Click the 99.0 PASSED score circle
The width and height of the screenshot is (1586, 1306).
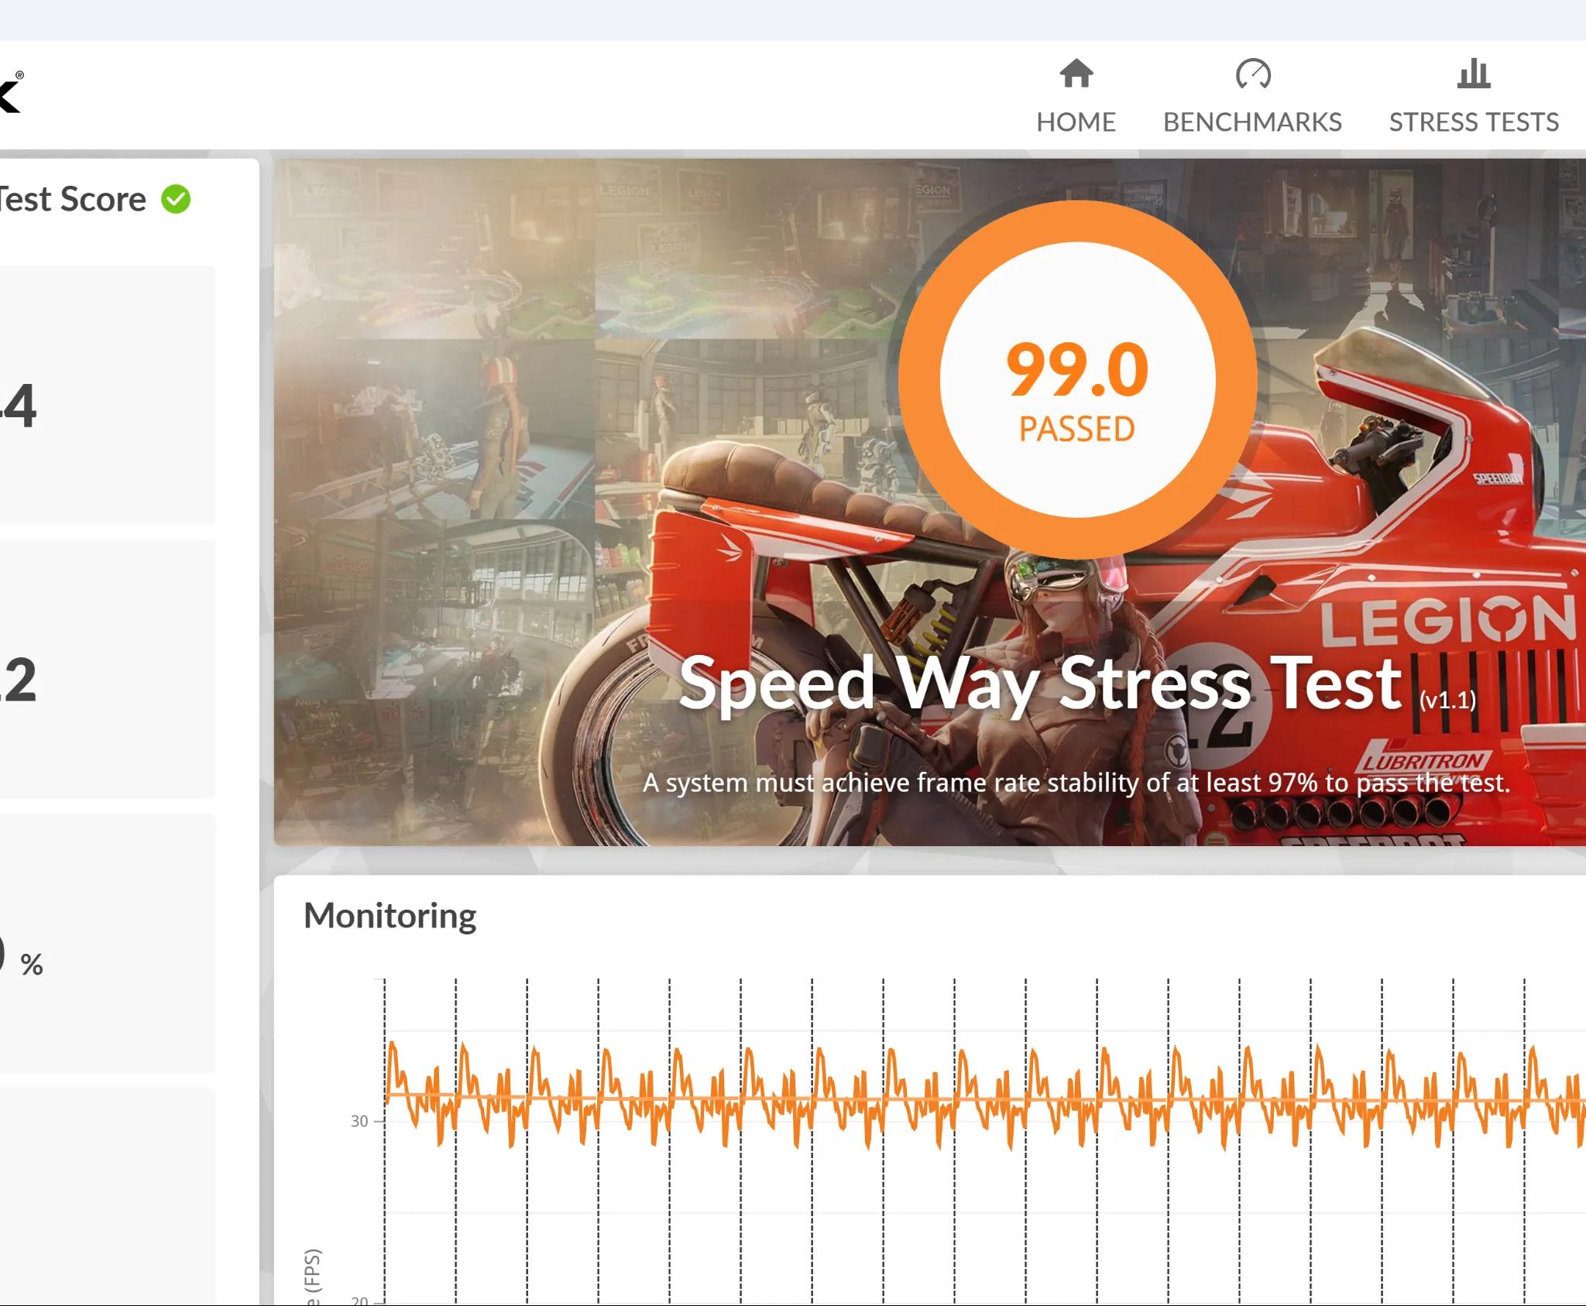pos(1077,379)
